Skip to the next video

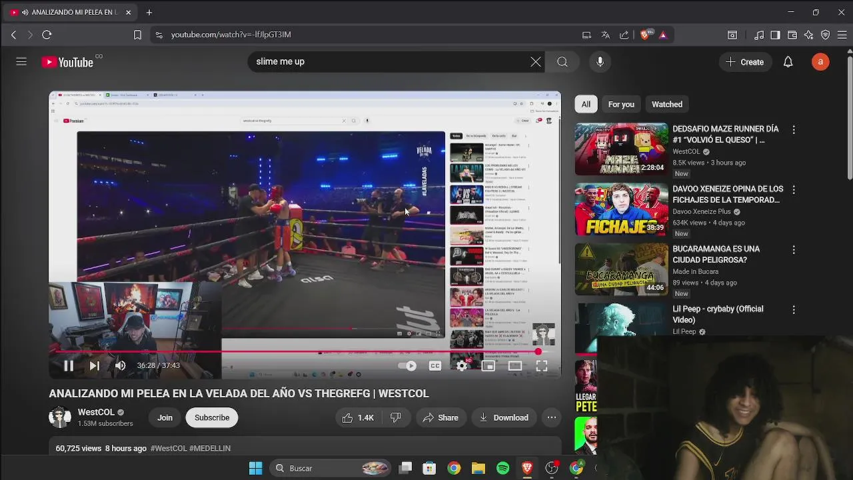point(94,365)
